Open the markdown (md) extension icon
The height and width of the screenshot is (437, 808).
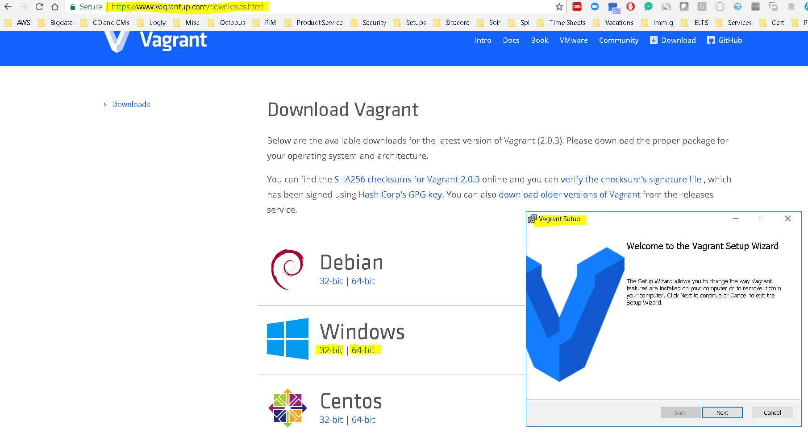(755, 6)
